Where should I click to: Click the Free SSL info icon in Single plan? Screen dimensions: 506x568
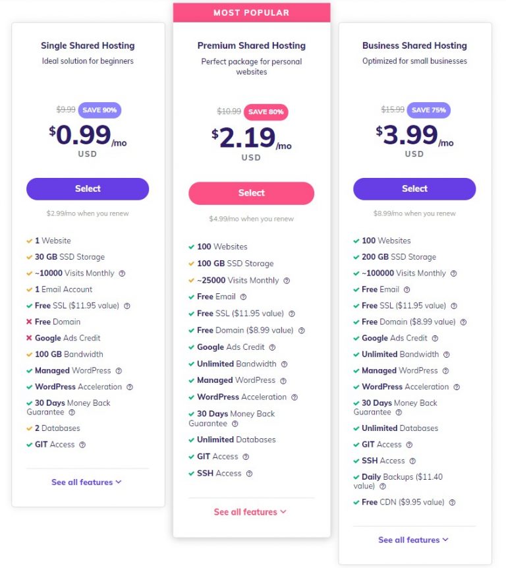[x=125, y=305]
